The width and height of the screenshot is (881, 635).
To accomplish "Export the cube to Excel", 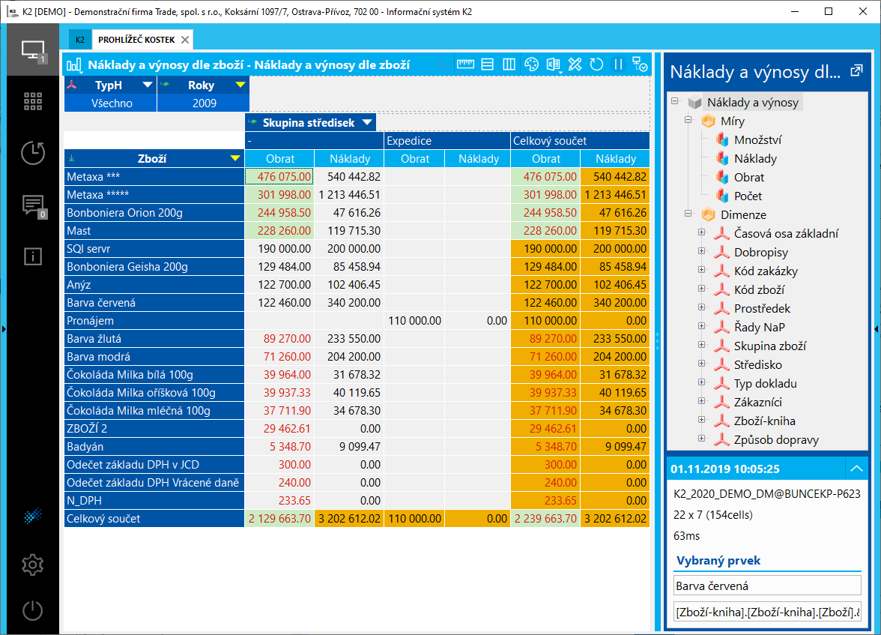I will click(x=553, y=64).
